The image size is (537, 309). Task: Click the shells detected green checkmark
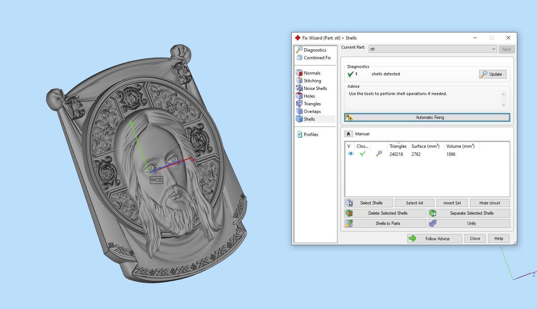(350, 74)
